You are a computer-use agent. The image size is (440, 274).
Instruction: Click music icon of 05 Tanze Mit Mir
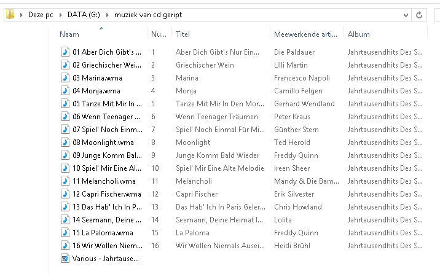[65, 103]
